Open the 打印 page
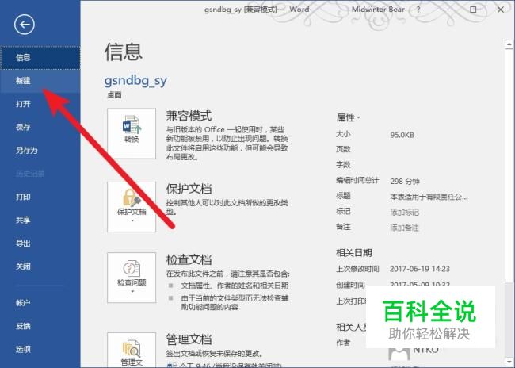Screen dimensions: 515x368 point(40,197)
